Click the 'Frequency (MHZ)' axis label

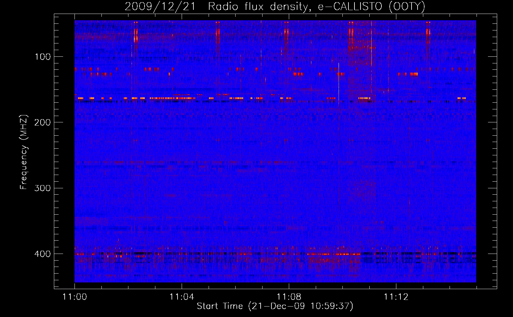[24, 152]
